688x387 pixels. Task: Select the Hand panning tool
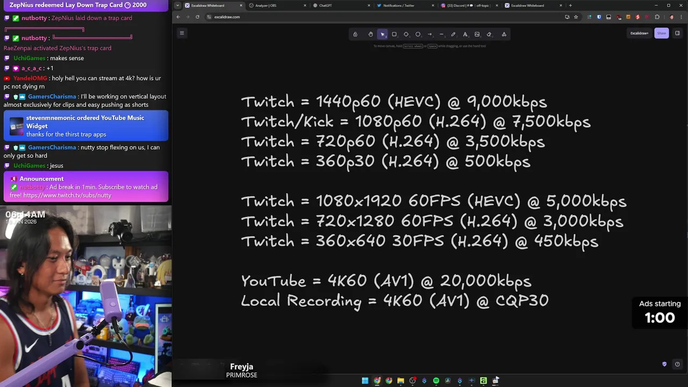click(370, 34)
